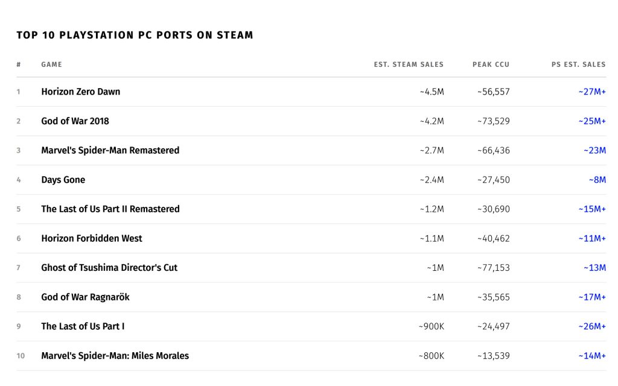Select The Last of Us Part II Remastered title
This screenshot has height=386, width=618.
[x=110, y=209]
